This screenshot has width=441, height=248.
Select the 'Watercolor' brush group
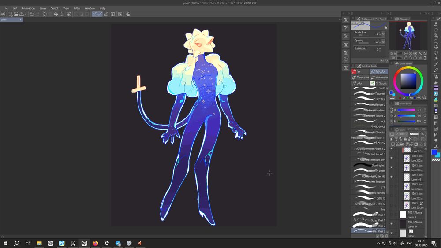pos(379,77)
